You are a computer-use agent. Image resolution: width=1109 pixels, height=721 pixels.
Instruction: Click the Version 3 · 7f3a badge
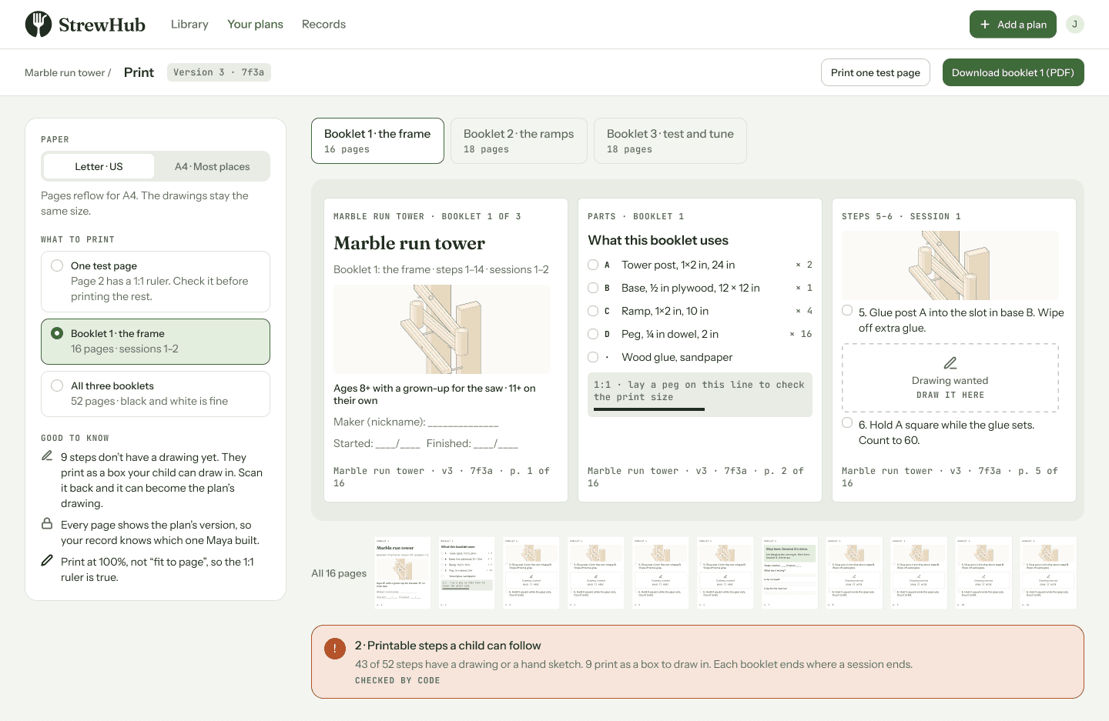[x=219, y=72]
